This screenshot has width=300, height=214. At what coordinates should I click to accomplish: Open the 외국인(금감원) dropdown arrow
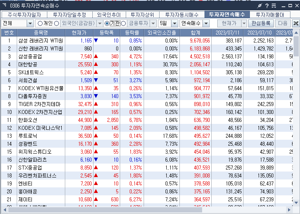click(100, 24)
